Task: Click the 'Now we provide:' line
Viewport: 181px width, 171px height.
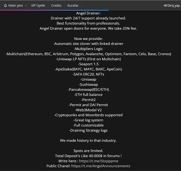Action: pyautogui.click(x=88, y=39)
